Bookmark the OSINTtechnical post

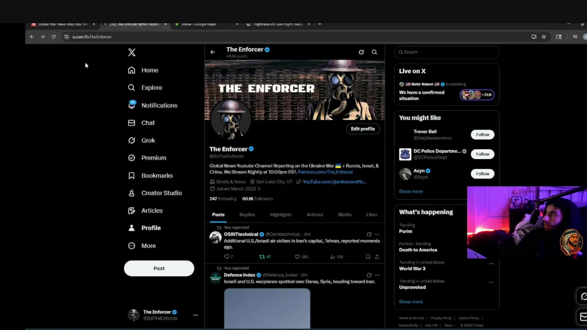(x=368, y=257)
